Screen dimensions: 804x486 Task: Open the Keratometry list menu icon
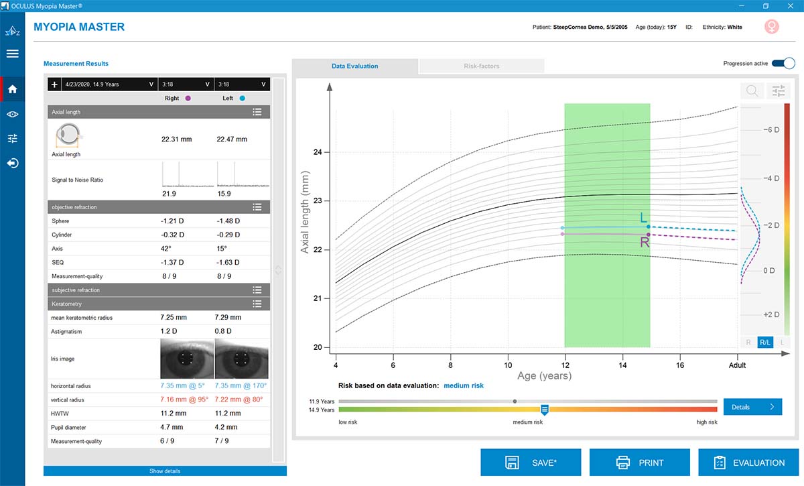(x=257, y=304)
